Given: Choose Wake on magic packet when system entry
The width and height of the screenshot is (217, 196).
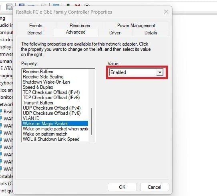Looking at the screenshot, I should click(55, 129).
